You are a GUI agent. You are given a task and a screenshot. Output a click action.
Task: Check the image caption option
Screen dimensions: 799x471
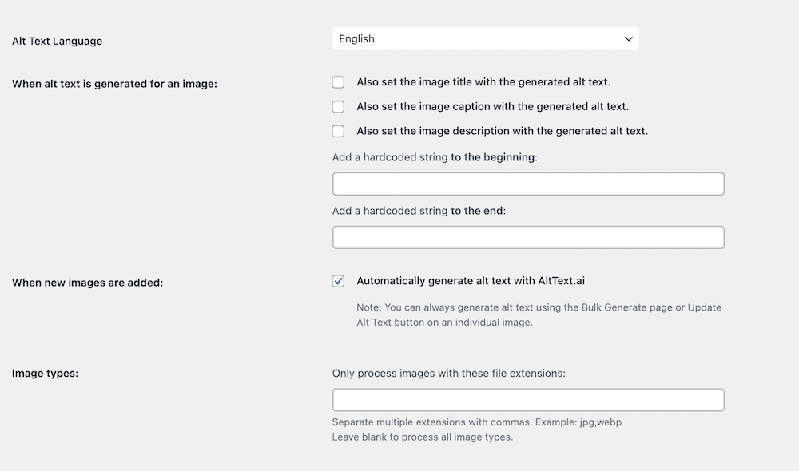click(338, 106)
